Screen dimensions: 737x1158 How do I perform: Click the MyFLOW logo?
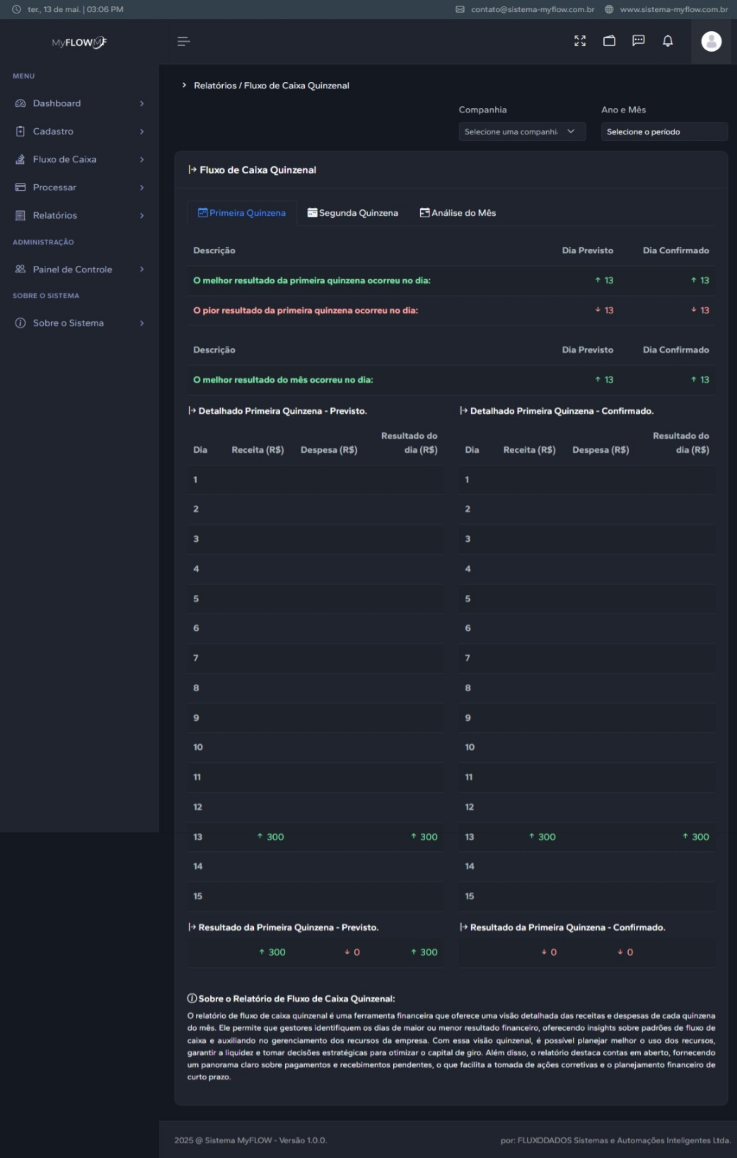pos(79,42)
